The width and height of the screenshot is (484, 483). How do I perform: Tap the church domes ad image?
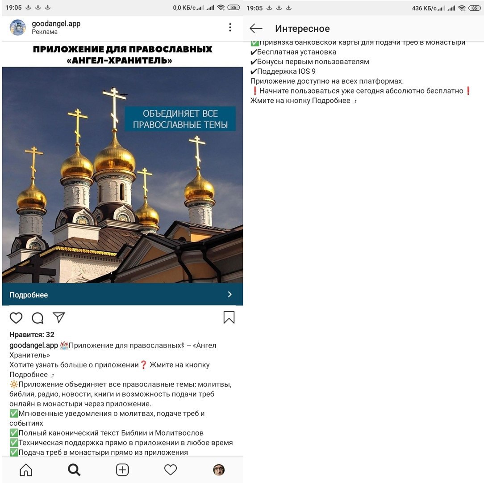122,175
